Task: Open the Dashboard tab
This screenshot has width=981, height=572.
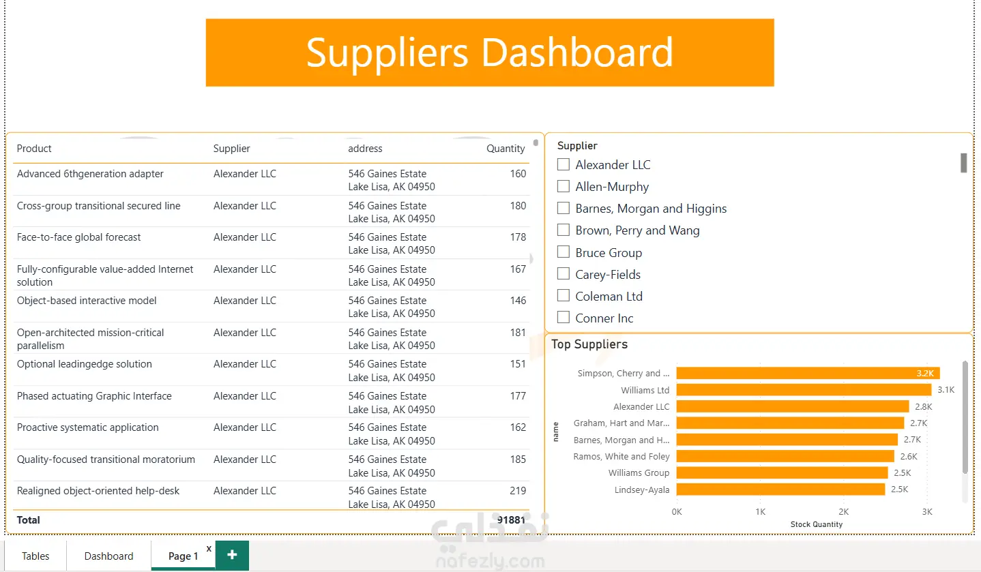Action: pyautogui.click(x=108, y=556)
